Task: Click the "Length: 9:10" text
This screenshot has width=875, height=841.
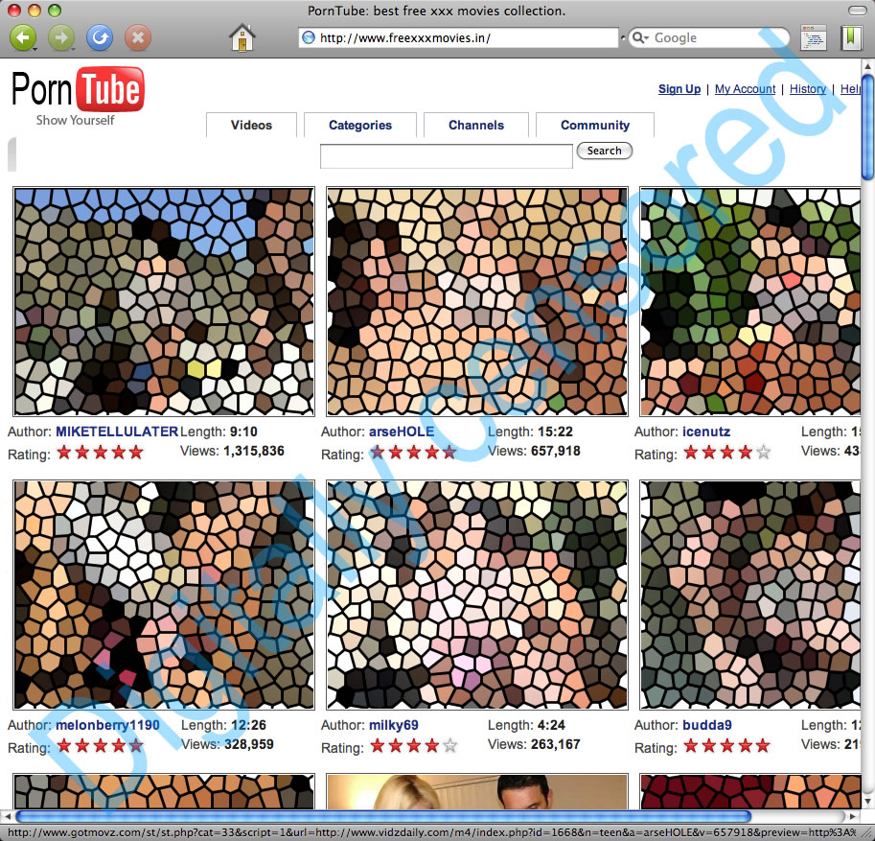Action: (219, 432)
